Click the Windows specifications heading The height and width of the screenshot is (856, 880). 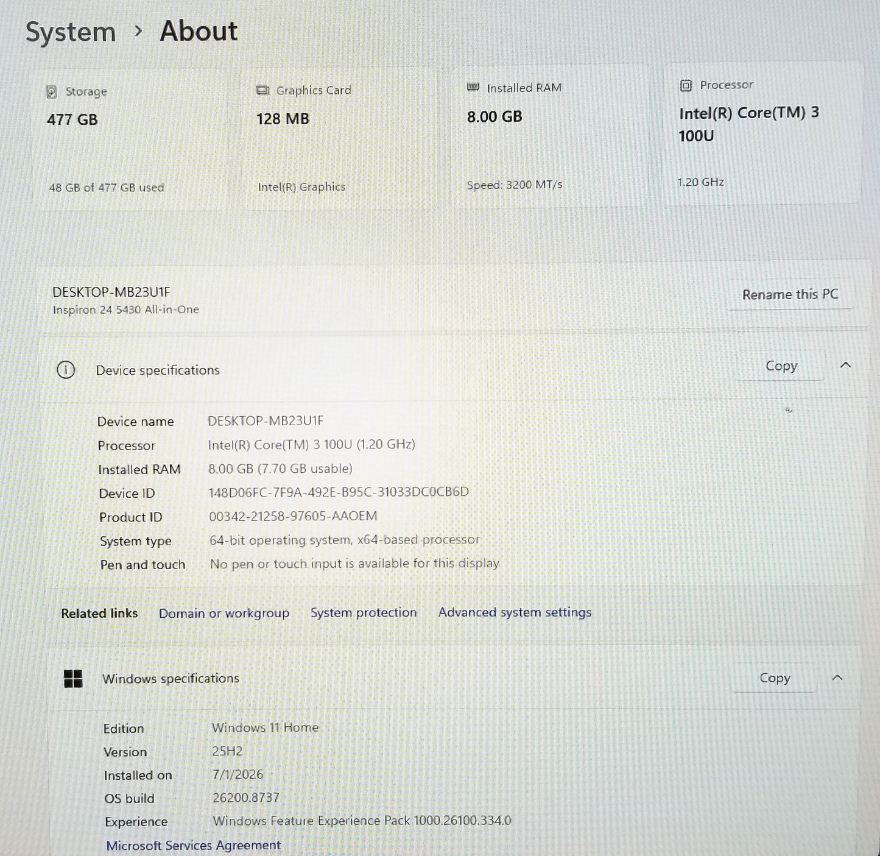(171, 678)
